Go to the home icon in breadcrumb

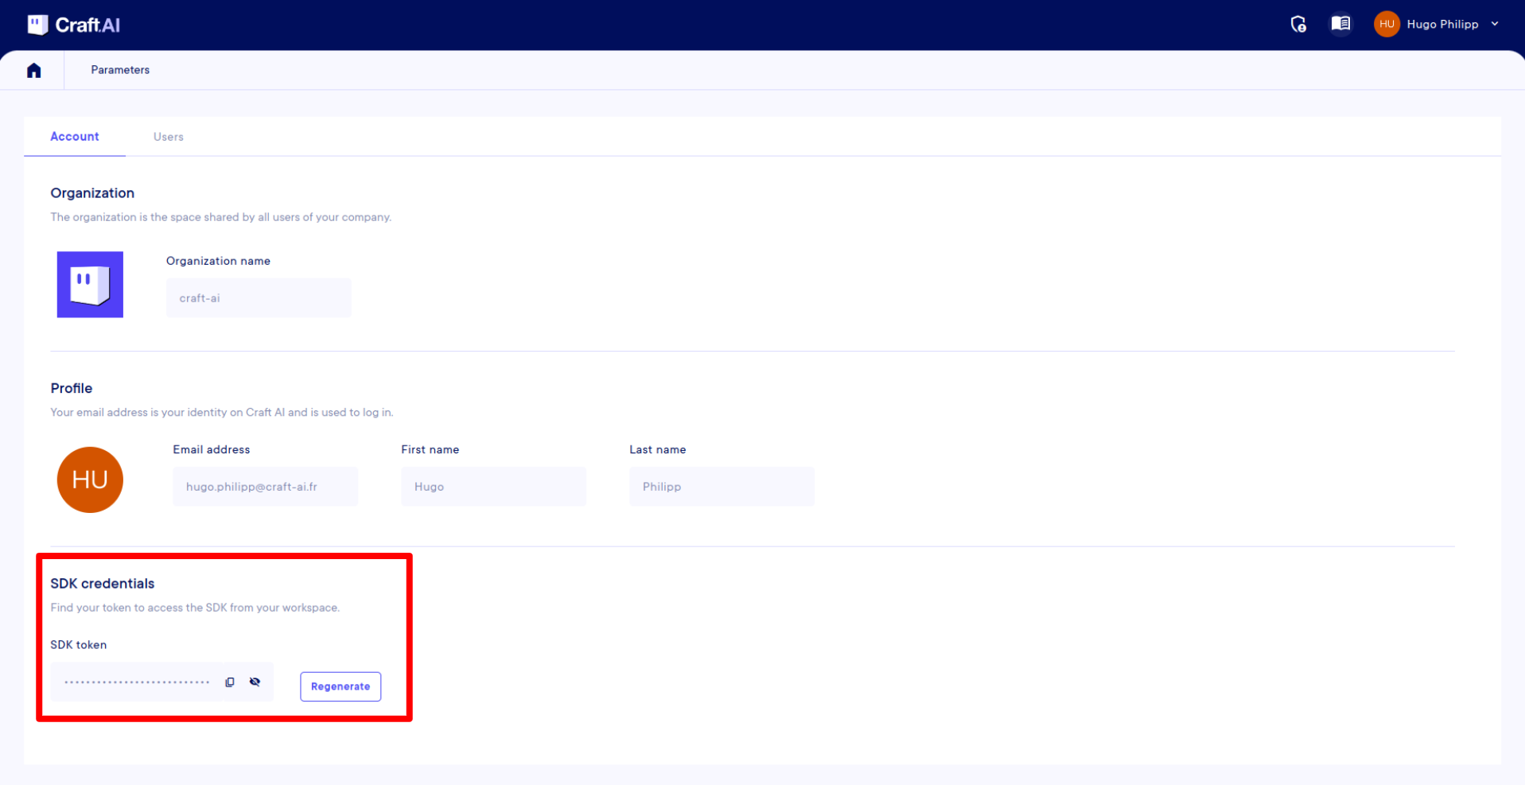pos(33,71)
